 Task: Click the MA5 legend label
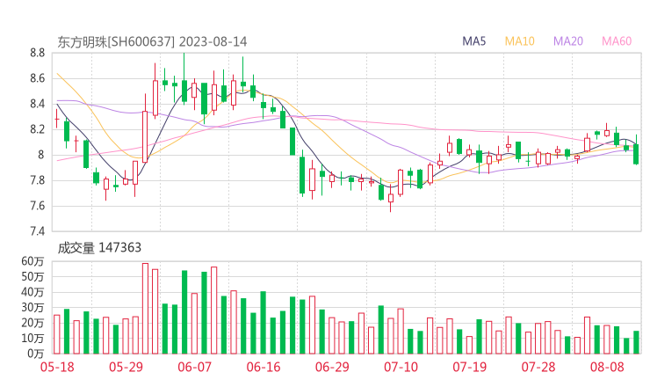473,41
